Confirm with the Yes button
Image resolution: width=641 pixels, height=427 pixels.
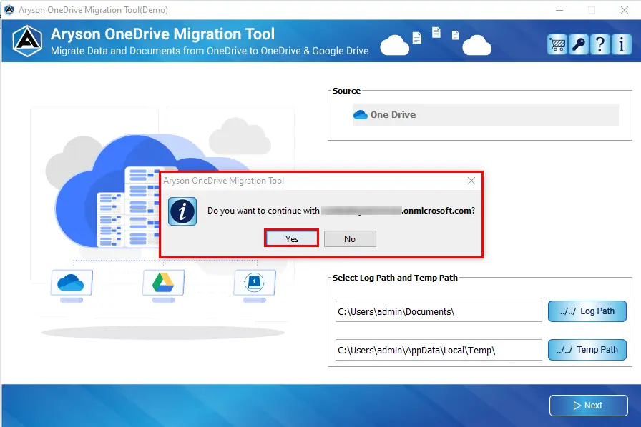click(291, 238)
